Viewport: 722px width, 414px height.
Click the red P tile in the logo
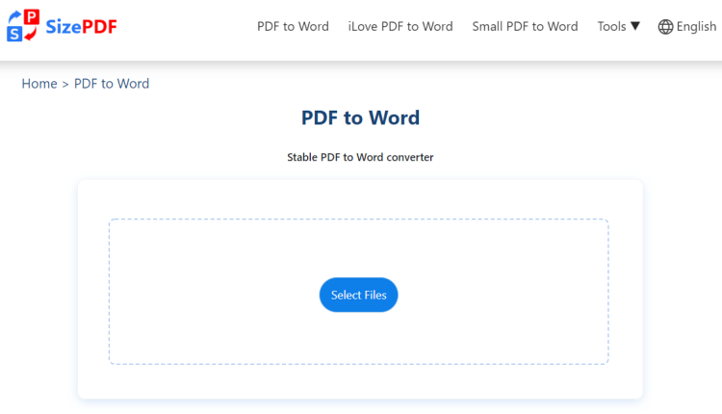click(32, 18)
